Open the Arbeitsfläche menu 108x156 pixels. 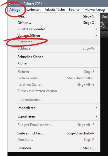point(55,10)
